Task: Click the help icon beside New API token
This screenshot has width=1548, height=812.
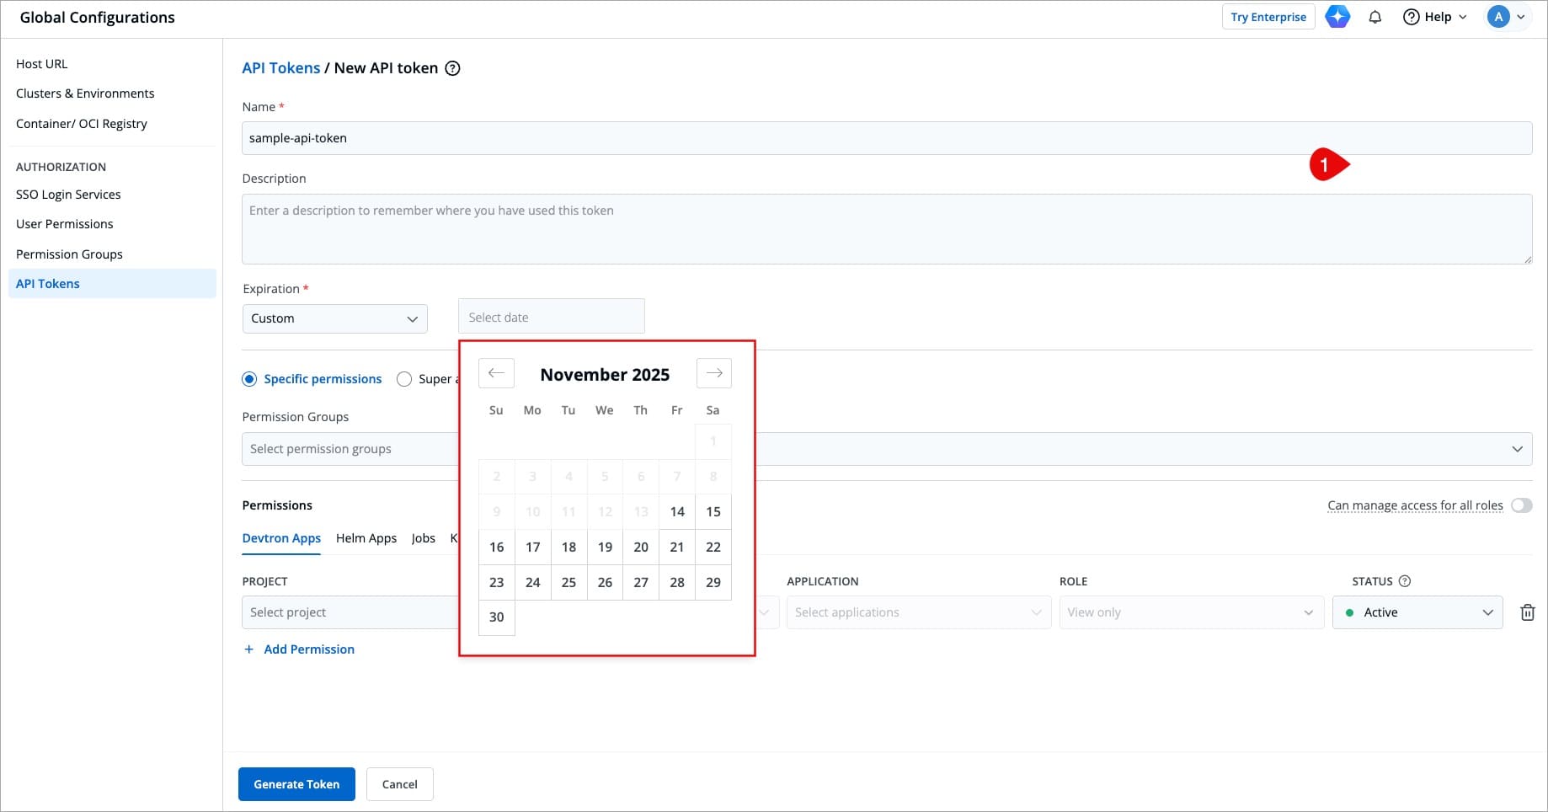Action: pyautogui.click(x=452, y=68)
